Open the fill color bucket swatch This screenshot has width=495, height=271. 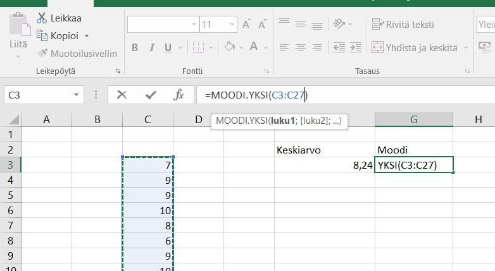pyautogui.click(x=230, y=47)
